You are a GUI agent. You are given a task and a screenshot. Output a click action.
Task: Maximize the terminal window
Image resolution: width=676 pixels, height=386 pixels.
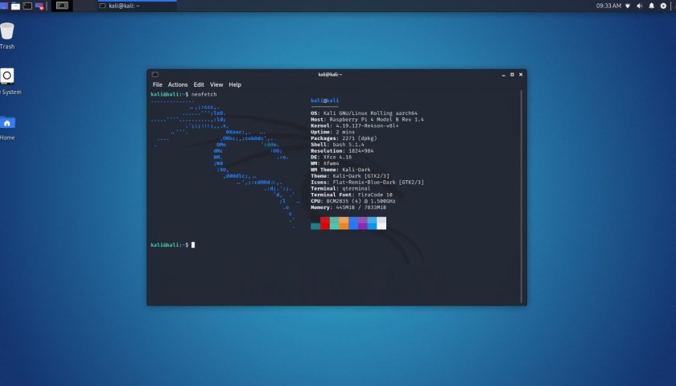(512, 75)
